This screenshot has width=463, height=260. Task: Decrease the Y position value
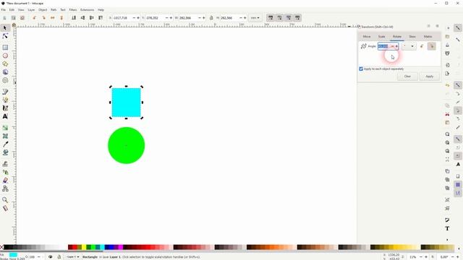tap(166, 18)
